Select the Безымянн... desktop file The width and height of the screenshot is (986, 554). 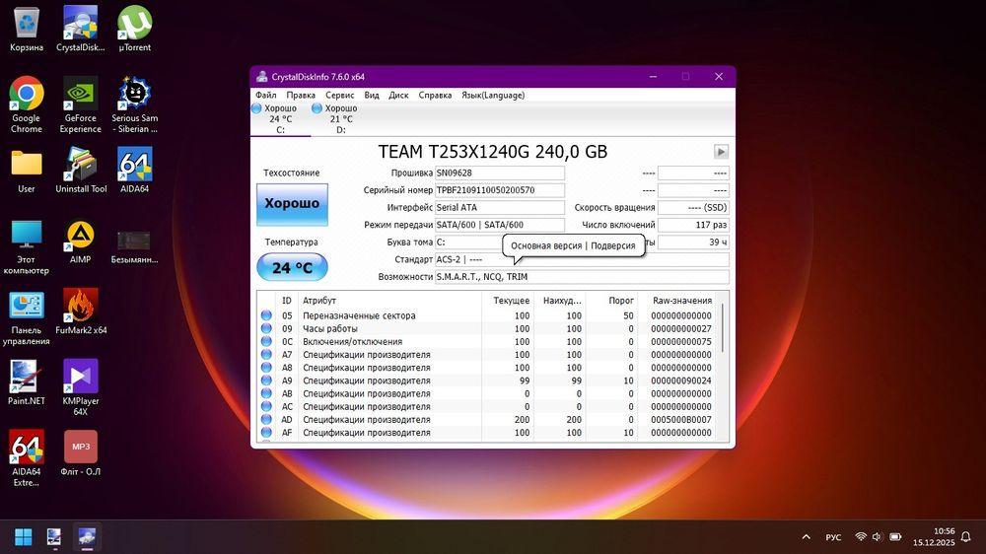(x=134, y=246)
